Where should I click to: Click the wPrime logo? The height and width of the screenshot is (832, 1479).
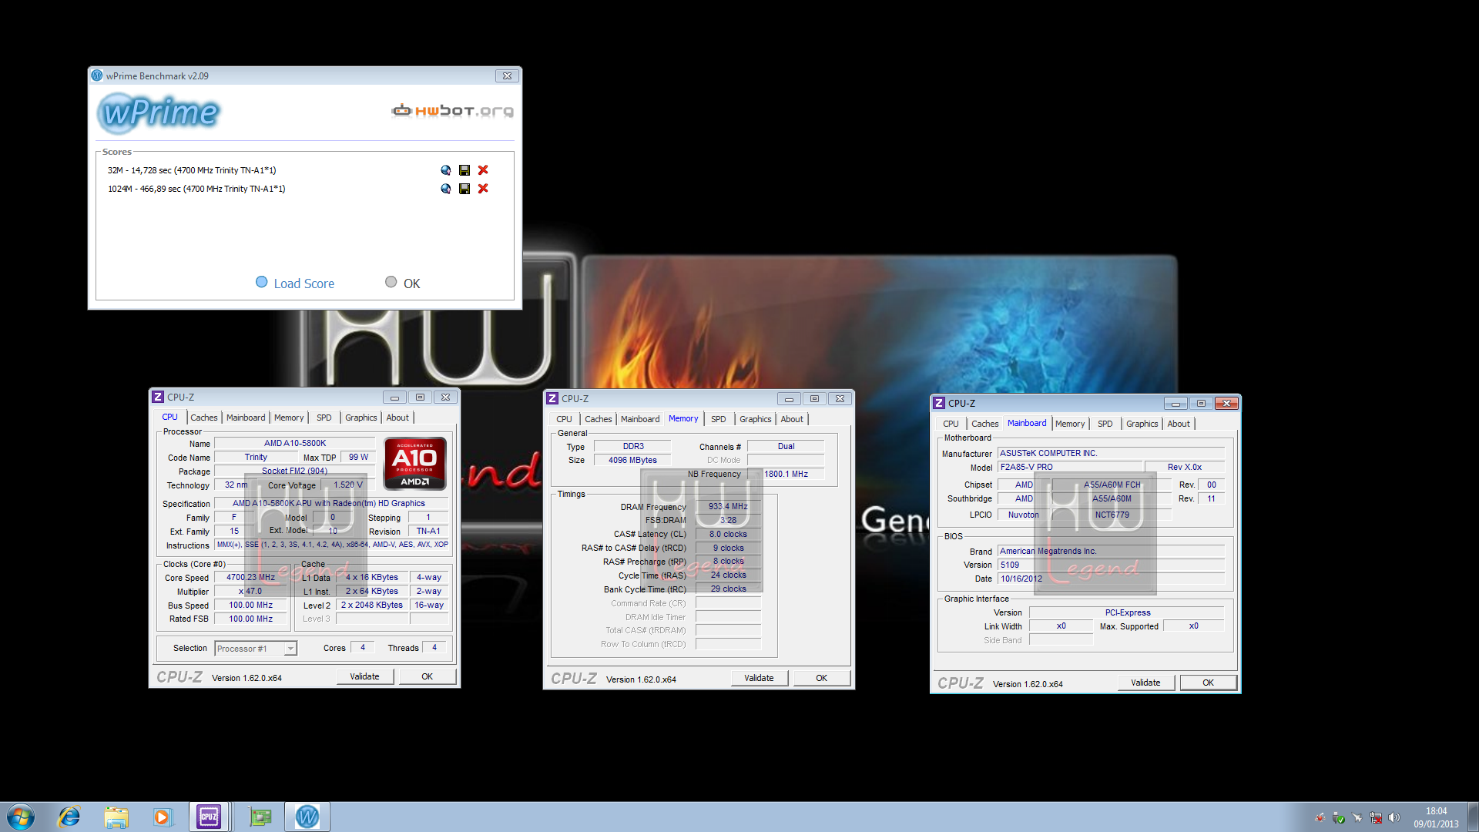[x=159, y=112]
